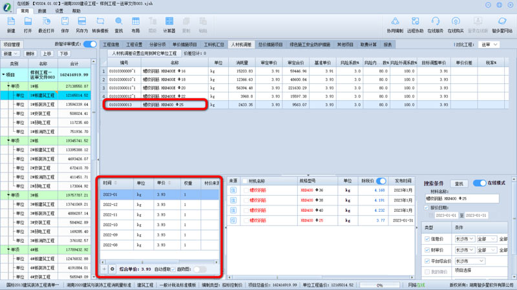Click the 材料名称 input field
Screen dimensions: 517x290
[x=461, y=199]
